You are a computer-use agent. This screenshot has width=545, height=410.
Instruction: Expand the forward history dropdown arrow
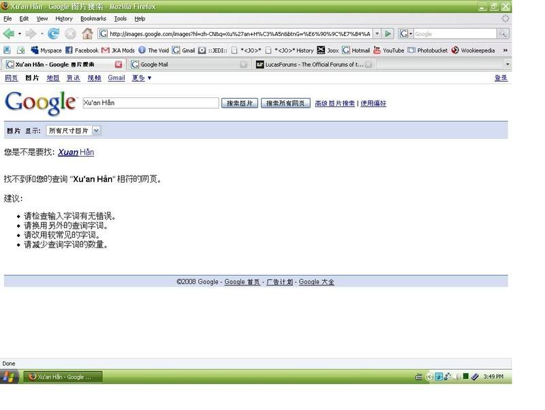(x=42, y=33)
